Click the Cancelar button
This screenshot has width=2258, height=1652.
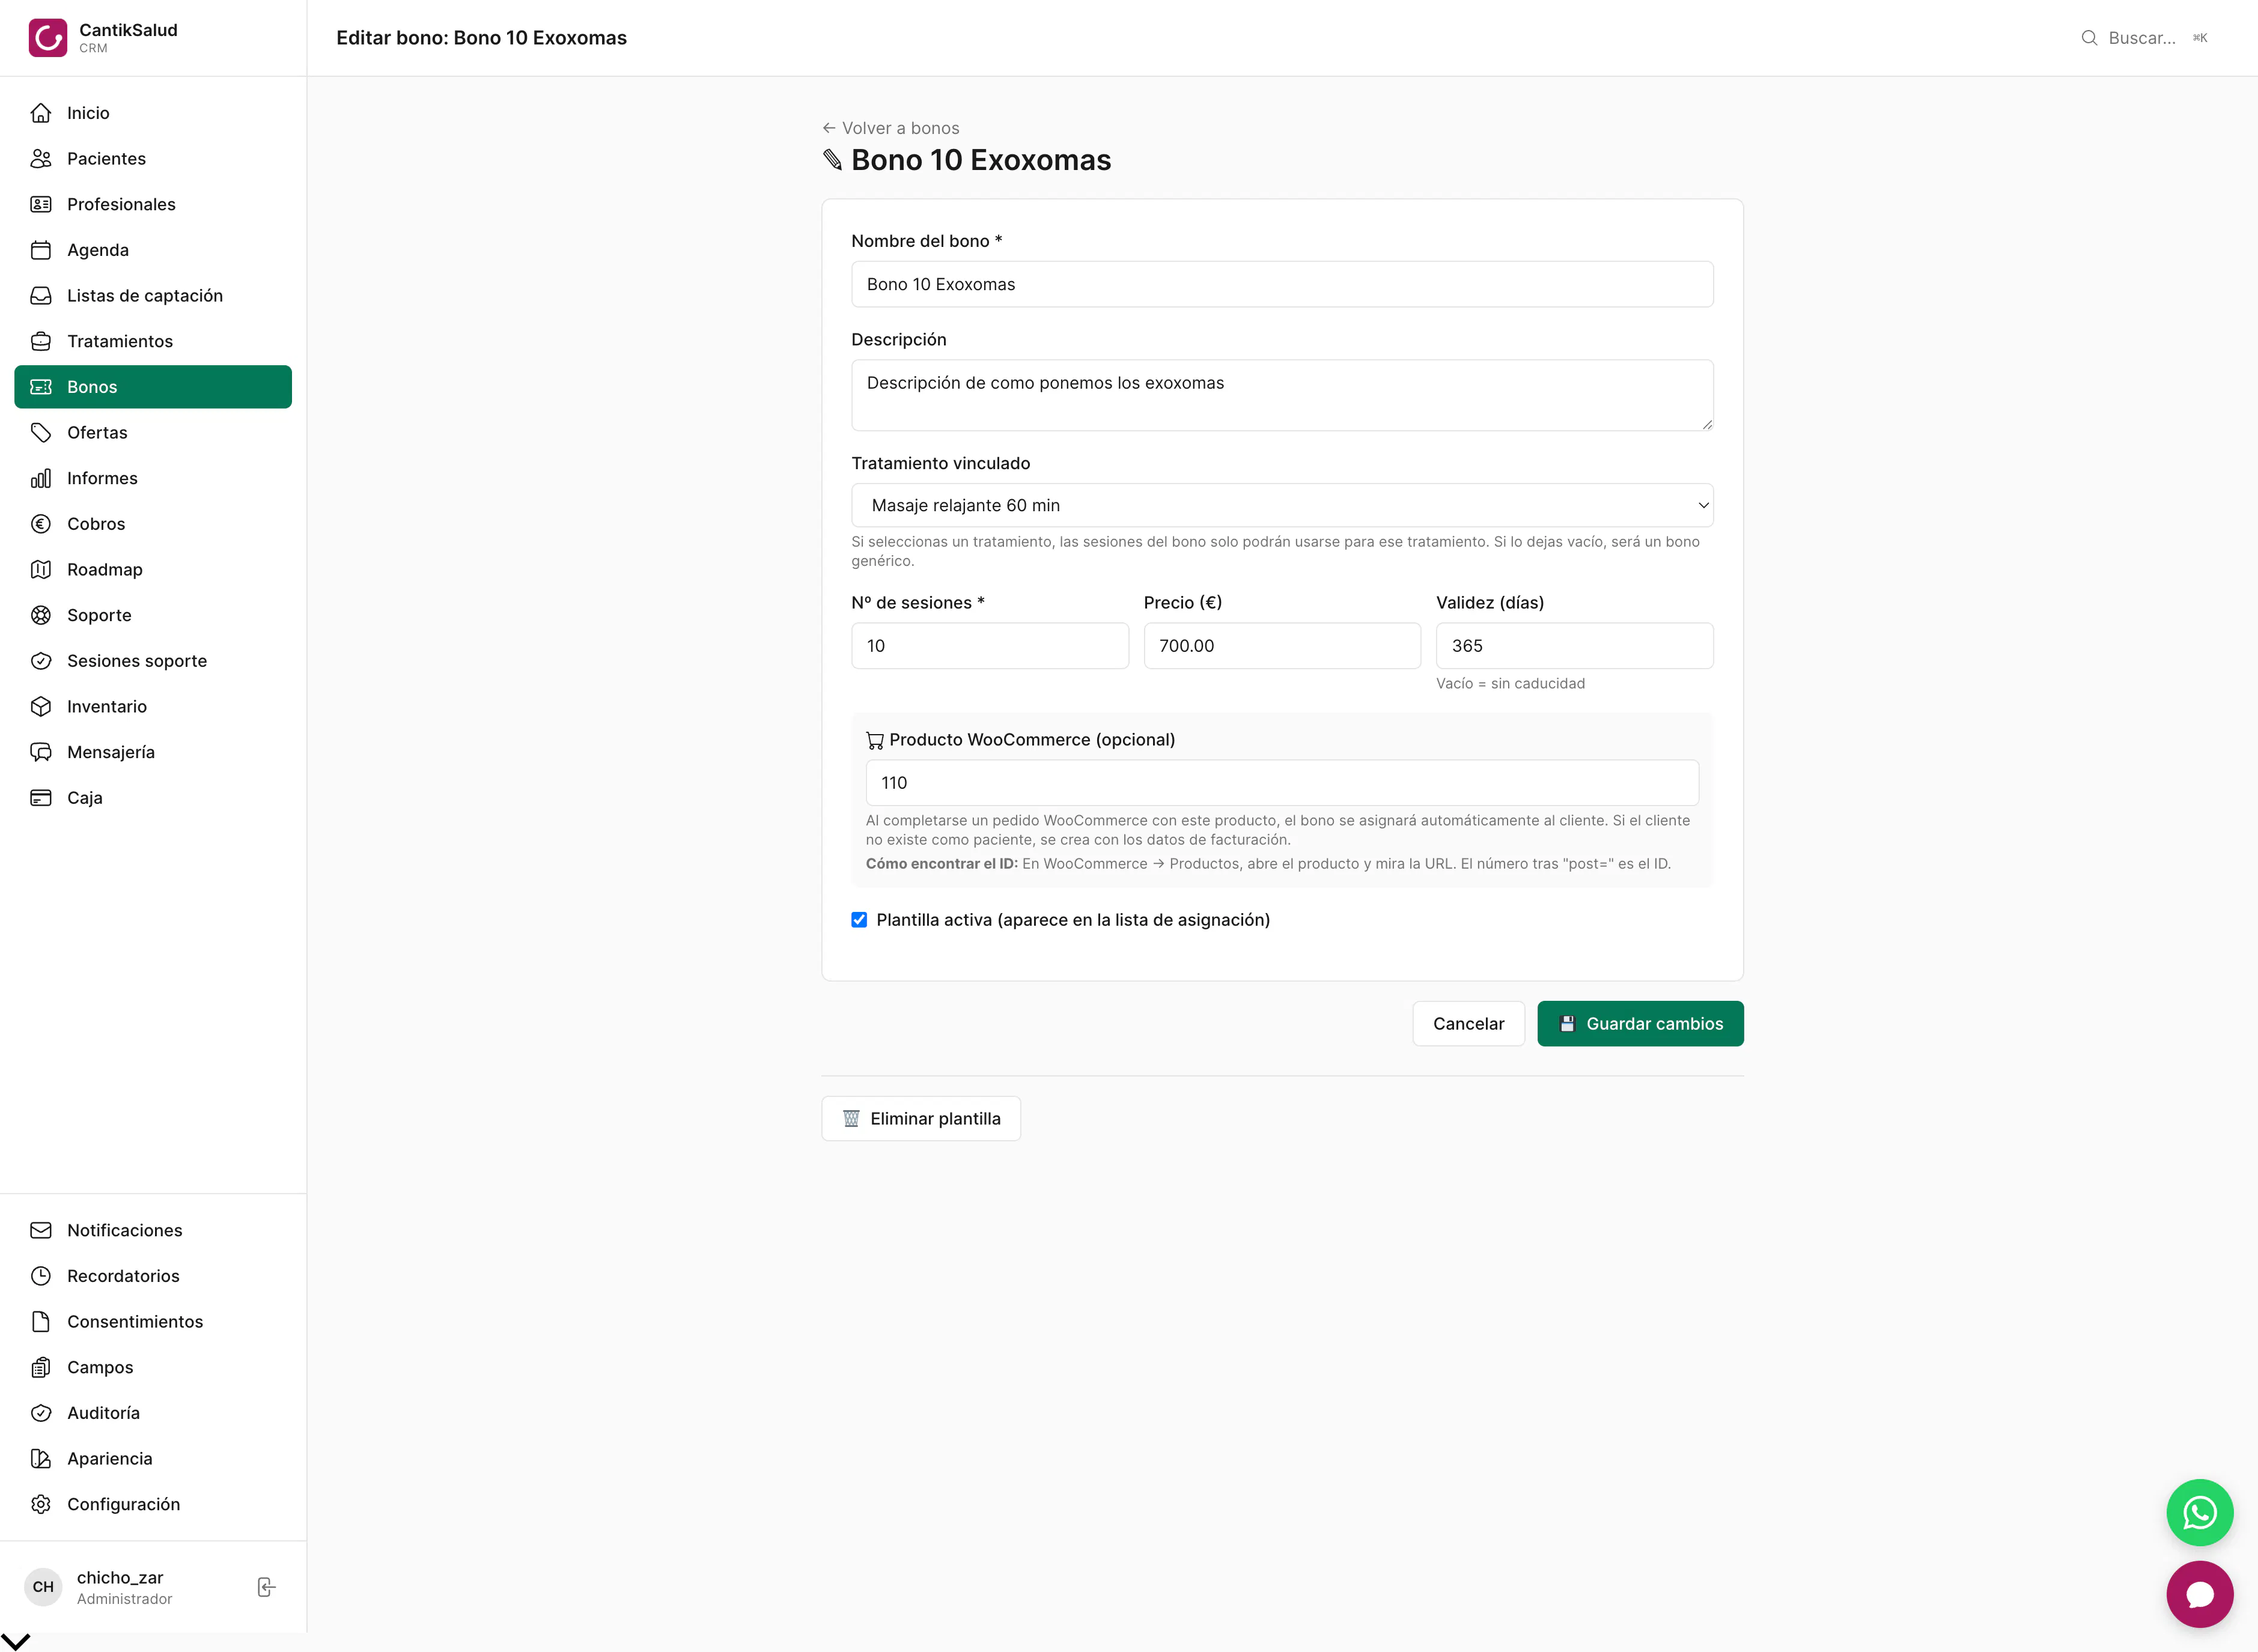1468,1023
